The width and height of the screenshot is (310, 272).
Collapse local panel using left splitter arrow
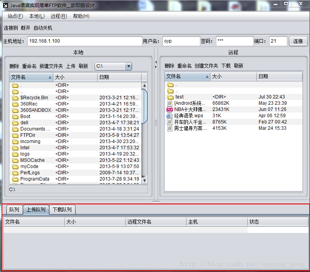click(x=156, y=62)
